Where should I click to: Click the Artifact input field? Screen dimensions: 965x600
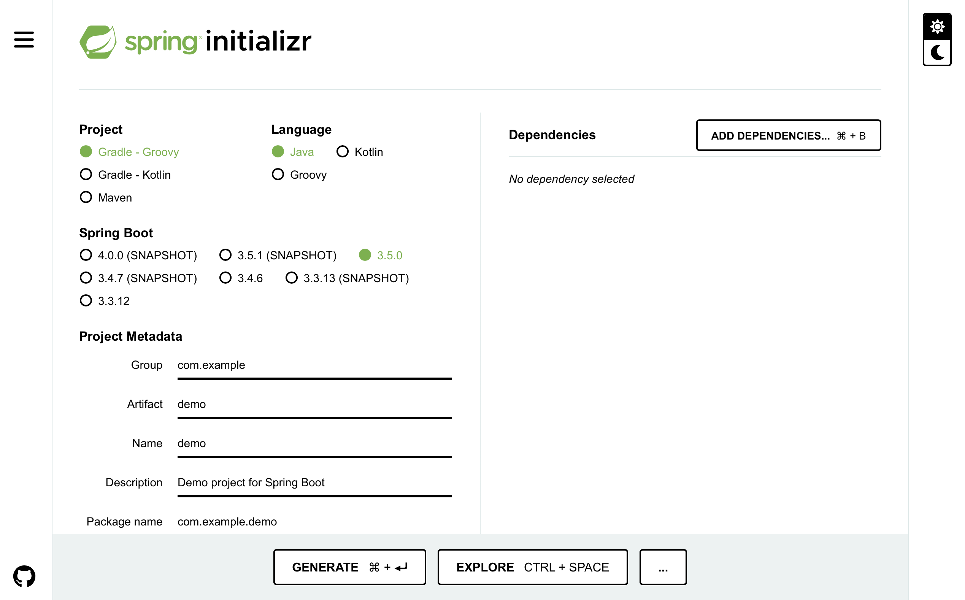tap(315, 405)
